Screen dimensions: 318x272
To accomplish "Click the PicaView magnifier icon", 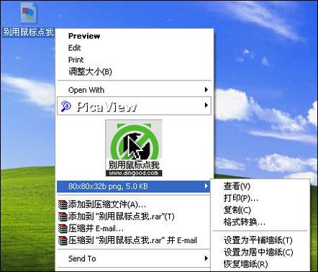I will coord(65,106).
